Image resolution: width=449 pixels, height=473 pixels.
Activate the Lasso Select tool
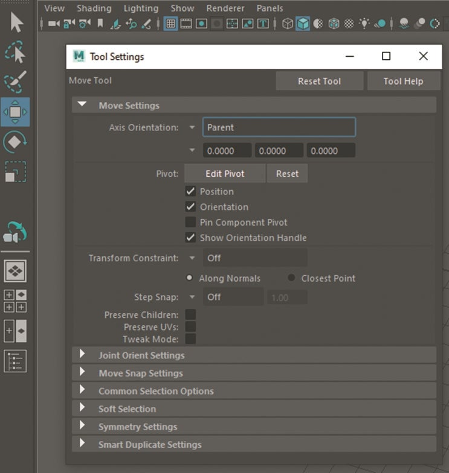tap(16, 52)
